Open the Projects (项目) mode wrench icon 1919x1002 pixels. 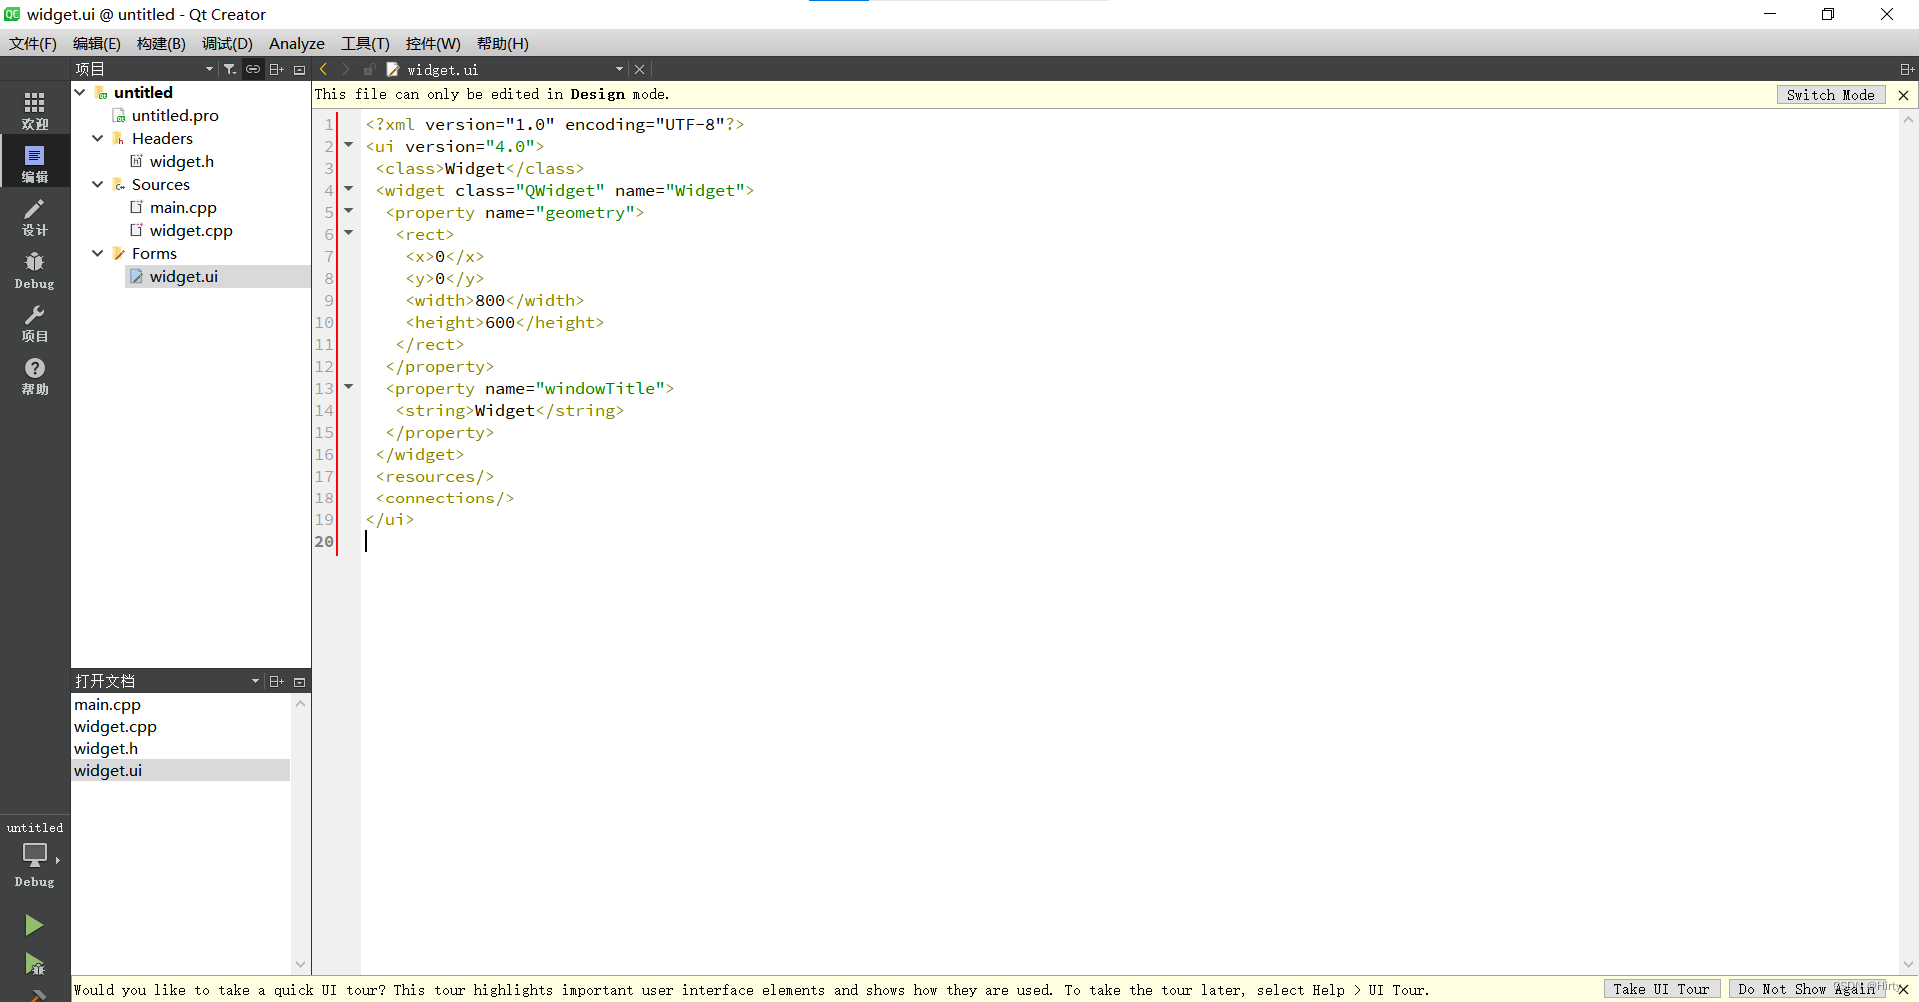(35, 323)
